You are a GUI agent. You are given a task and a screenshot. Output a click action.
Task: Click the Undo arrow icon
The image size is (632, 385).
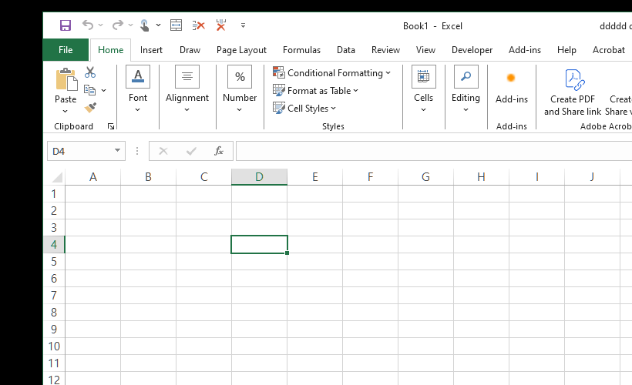pyautogui.click(x=87, y=25)
